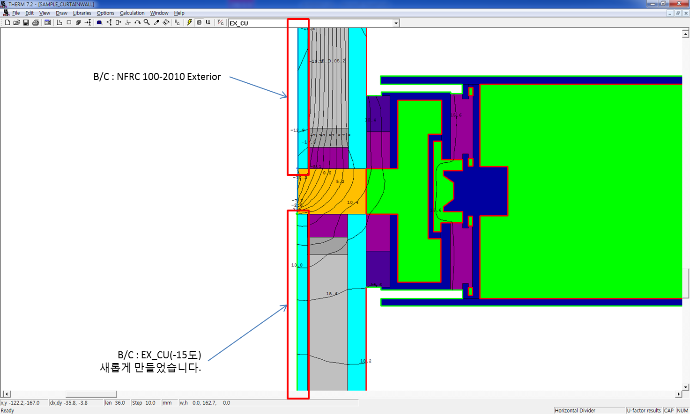Screen dimensions: 690x414
Task: Print the drawing with the printer icon
Action: [x=36, y=22]
